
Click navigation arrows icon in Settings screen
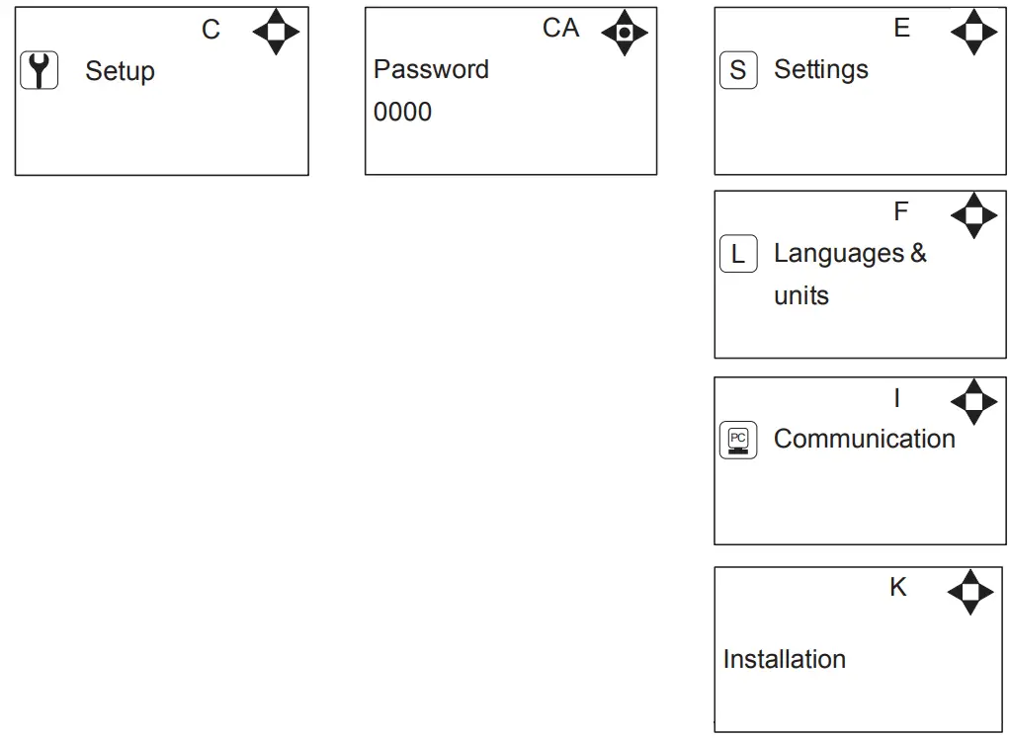974,33
